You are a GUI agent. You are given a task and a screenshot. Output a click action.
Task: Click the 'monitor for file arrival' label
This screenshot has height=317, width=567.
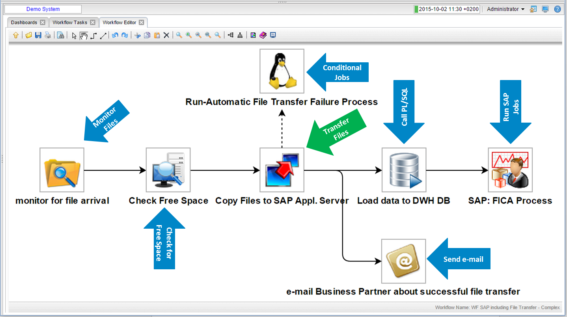(62, 201)
